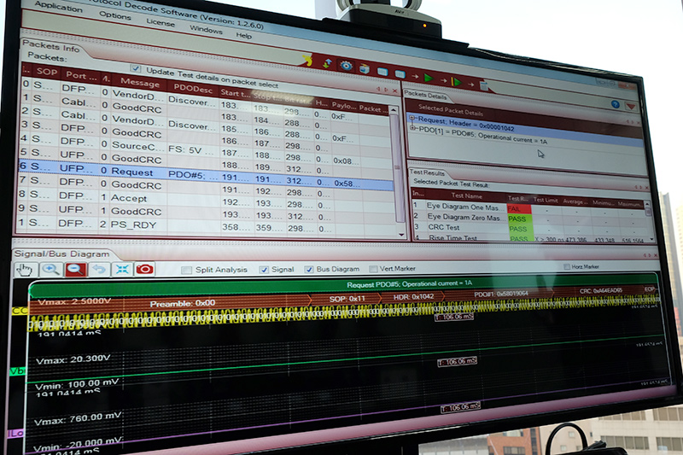This screenshot has height=455, width=683.
Task: Sort by the Message column header
Action: point(140,82)
